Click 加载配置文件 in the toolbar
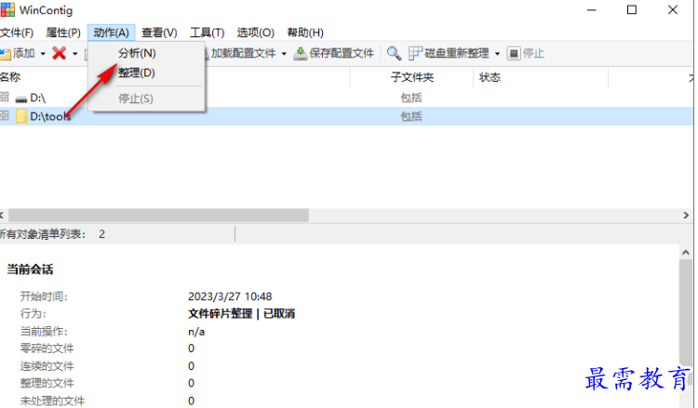This screenshot has height=408, width=698. coord(243,53)
